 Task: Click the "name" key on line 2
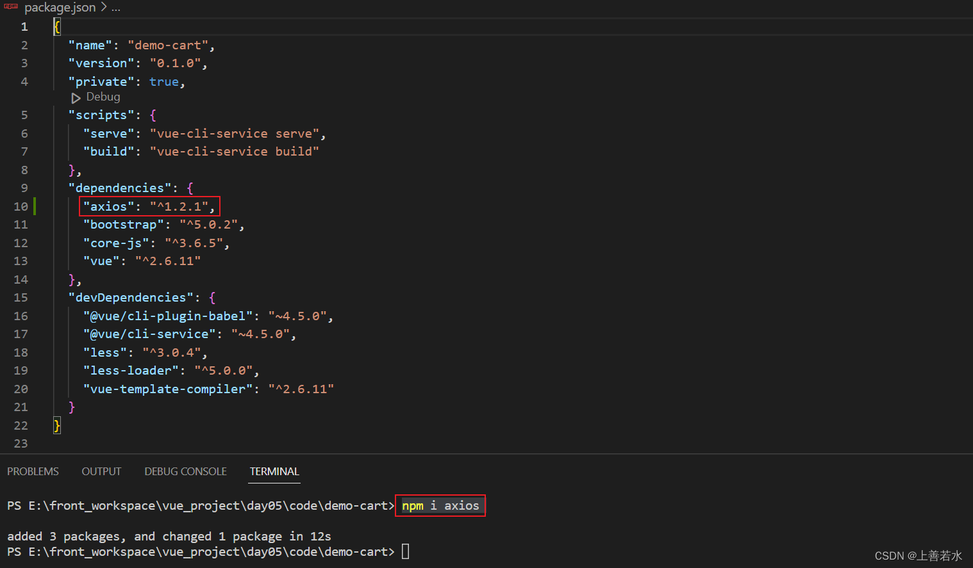pos(90,45)
